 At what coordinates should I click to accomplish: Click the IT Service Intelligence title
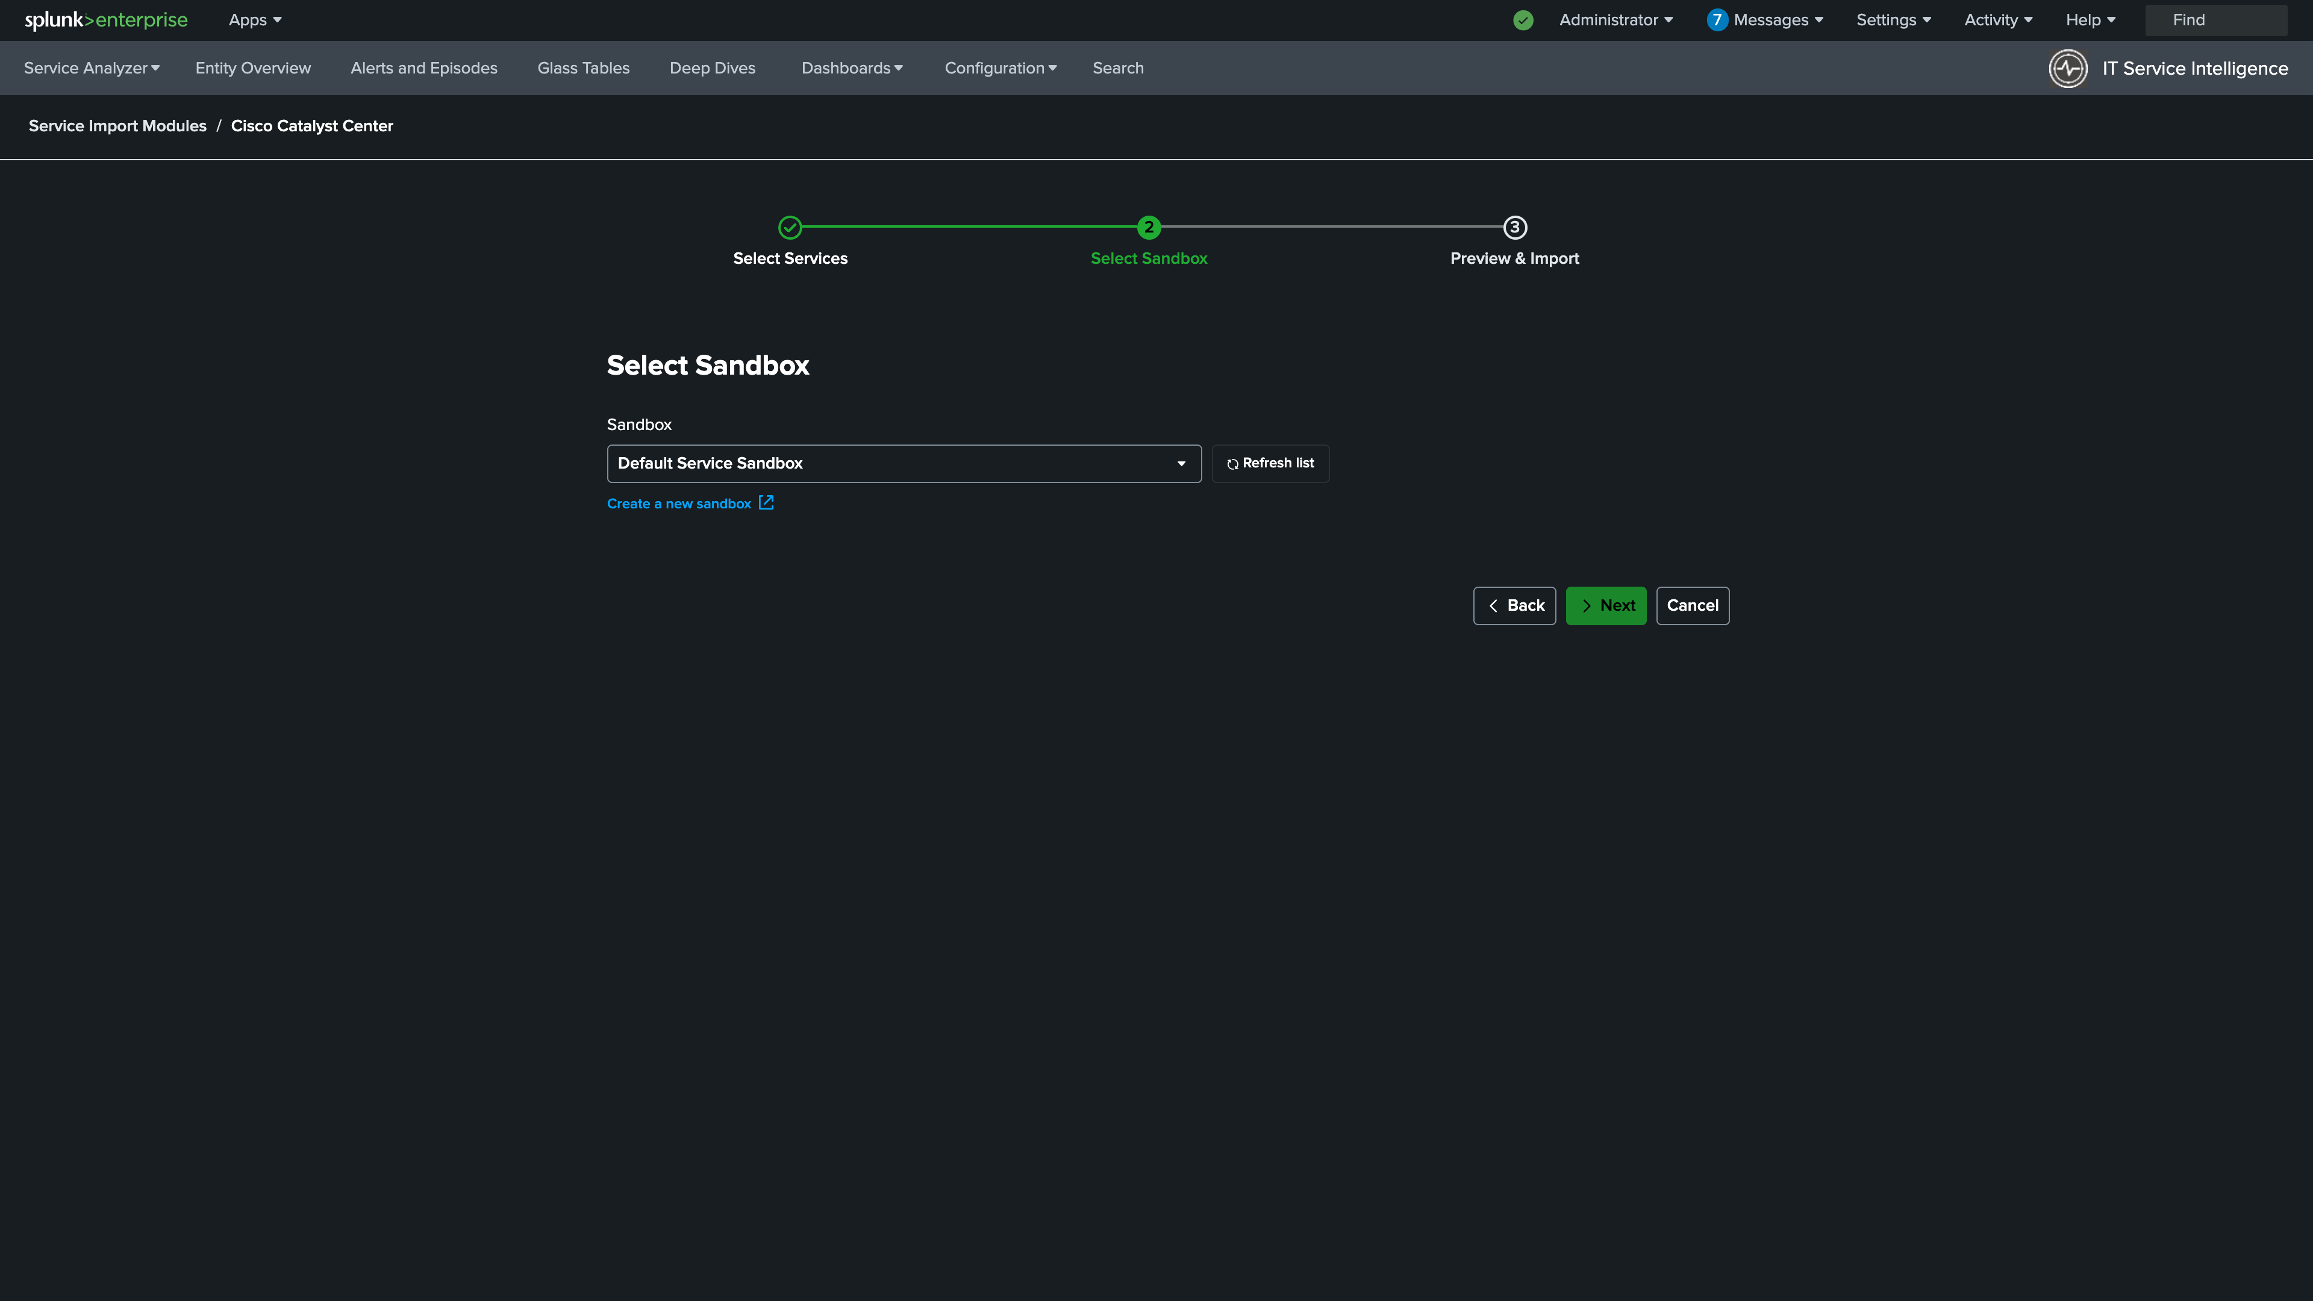2194,68
